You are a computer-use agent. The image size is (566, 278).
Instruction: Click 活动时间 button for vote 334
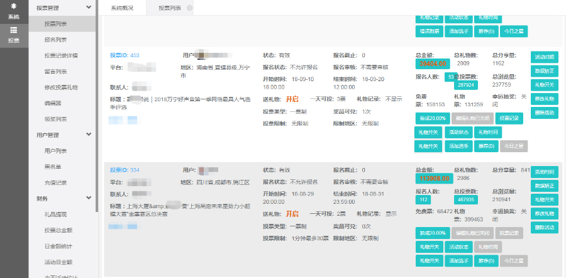coord(545,172)
